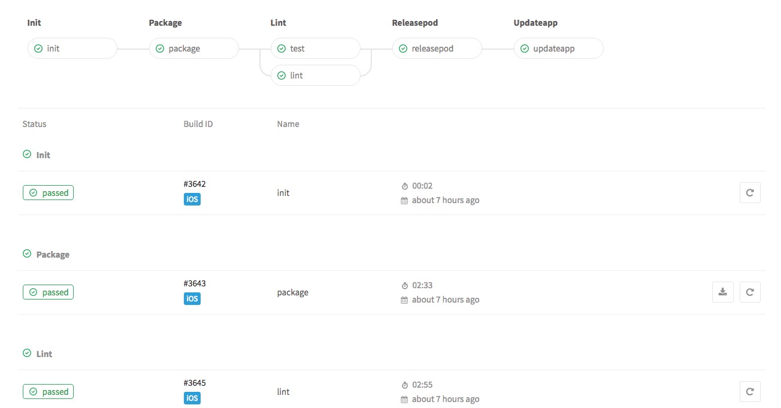
Task: Download the package build artifact
Action: coord(722,292)
